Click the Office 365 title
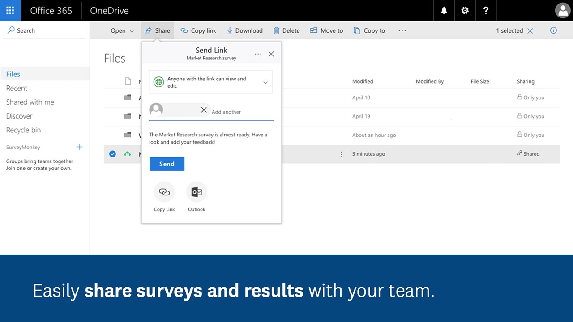 click(x=51, y=11)
